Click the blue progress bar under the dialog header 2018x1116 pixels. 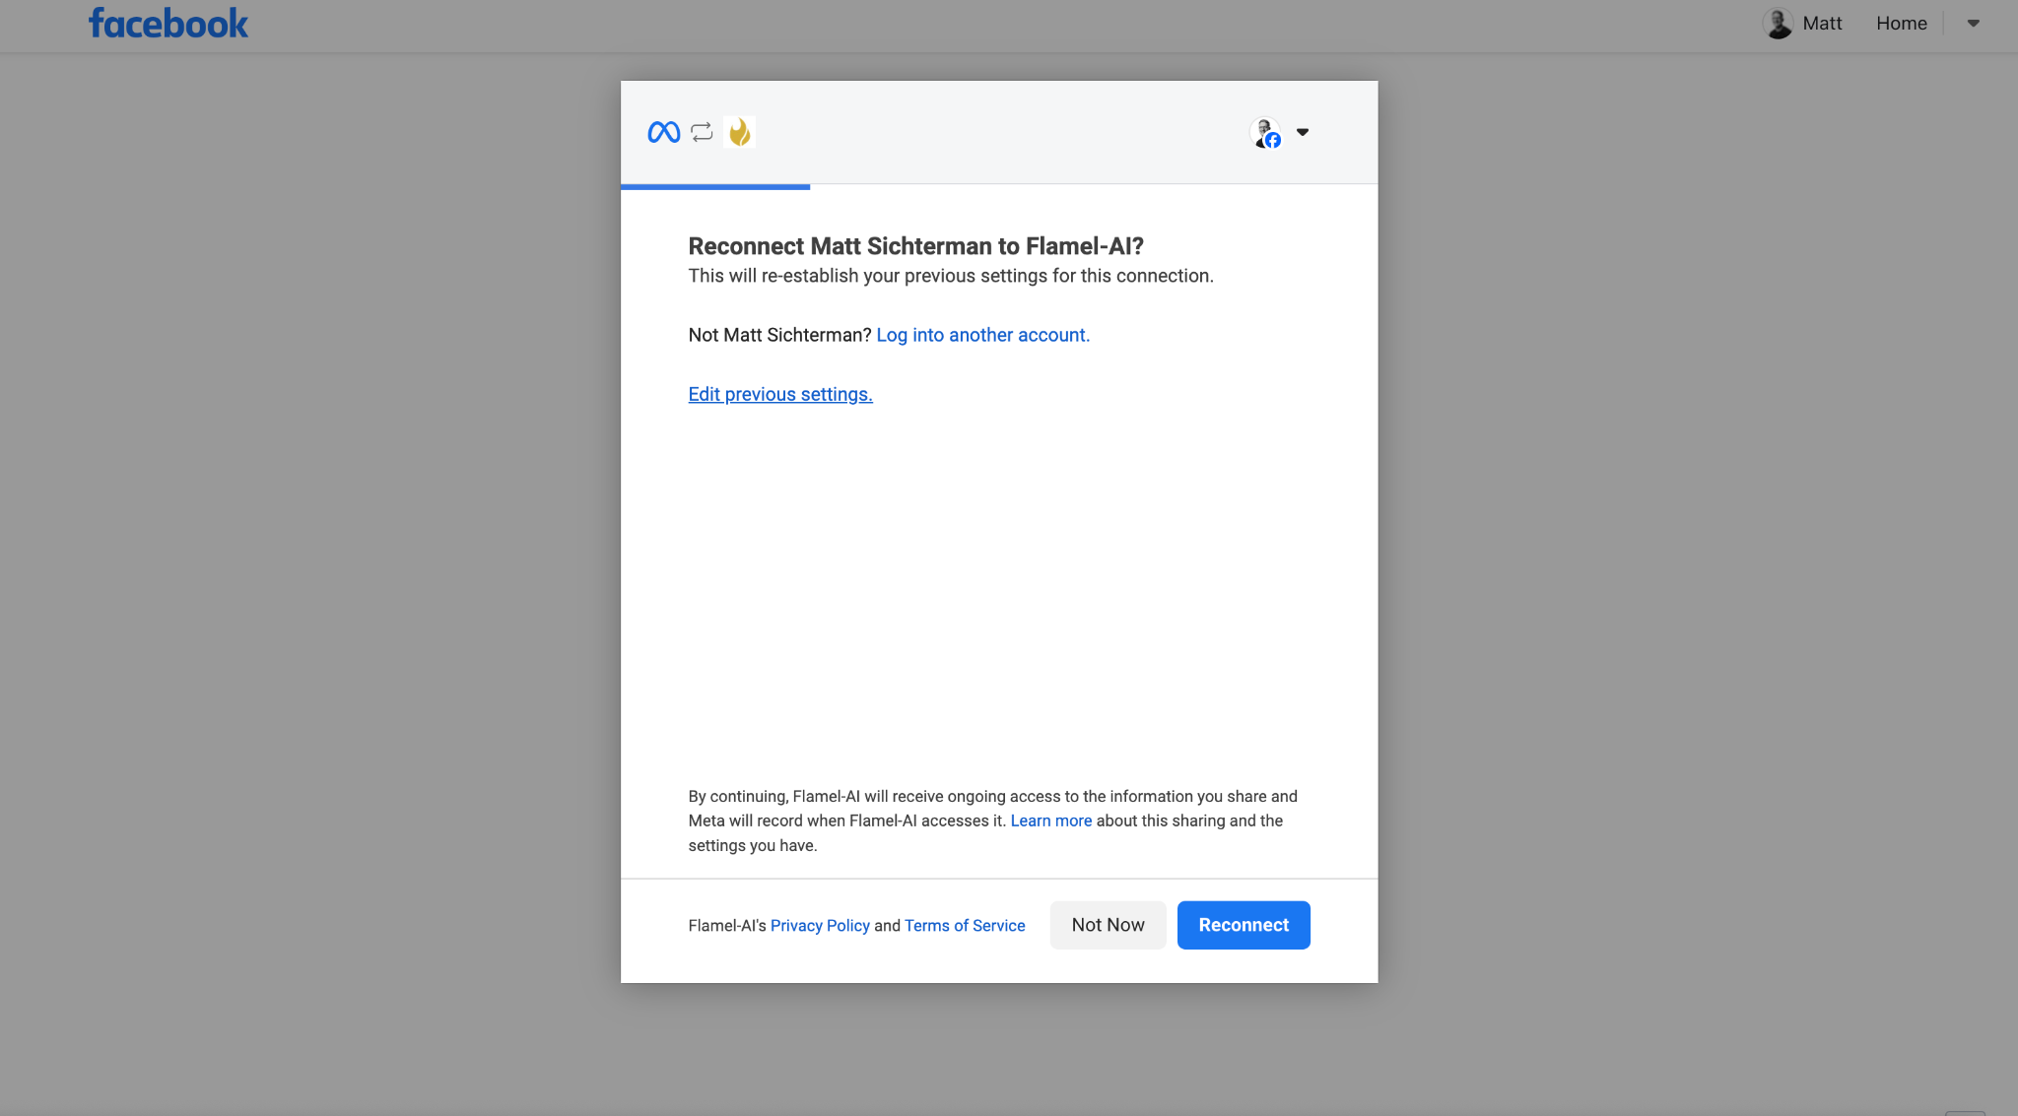click(715, 186)
